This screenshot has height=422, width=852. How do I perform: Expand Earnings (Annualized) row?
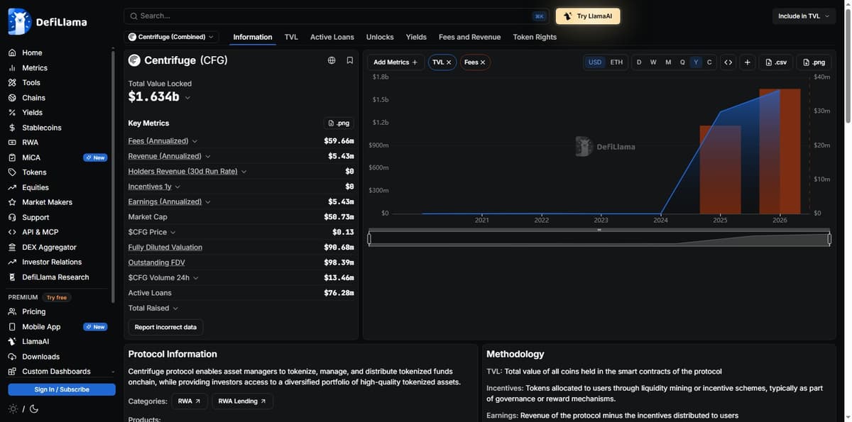(208, 202)
